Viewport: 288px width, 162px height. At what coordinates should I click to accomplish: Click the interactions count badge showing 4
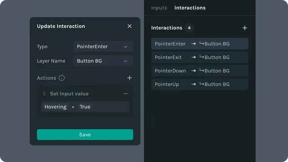(x=189, y=28)
